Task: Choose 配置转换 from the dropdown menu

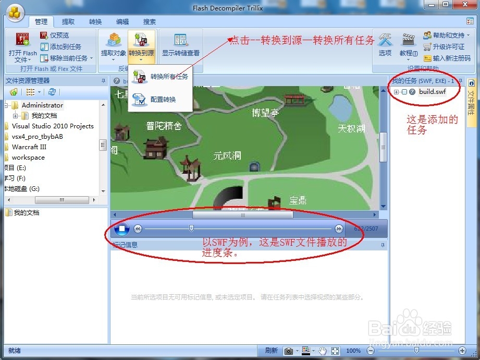Action: tap(160, 99)
